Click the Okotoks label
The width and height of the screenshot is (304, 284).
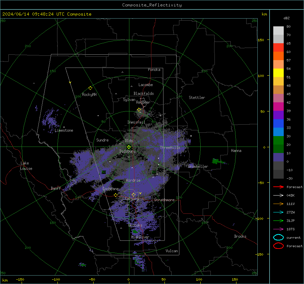pos(135,226)
